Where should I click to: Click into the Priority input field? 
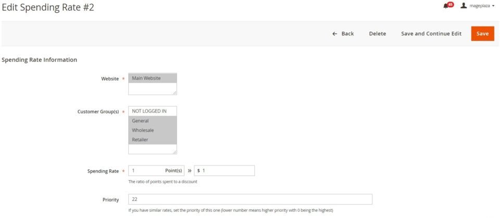[x=250, y=199]
